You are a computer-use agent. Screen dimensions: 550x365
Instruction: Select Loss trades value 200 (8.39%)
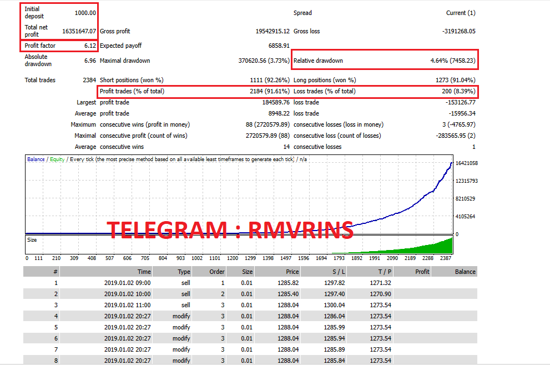(x=459, y=91)
